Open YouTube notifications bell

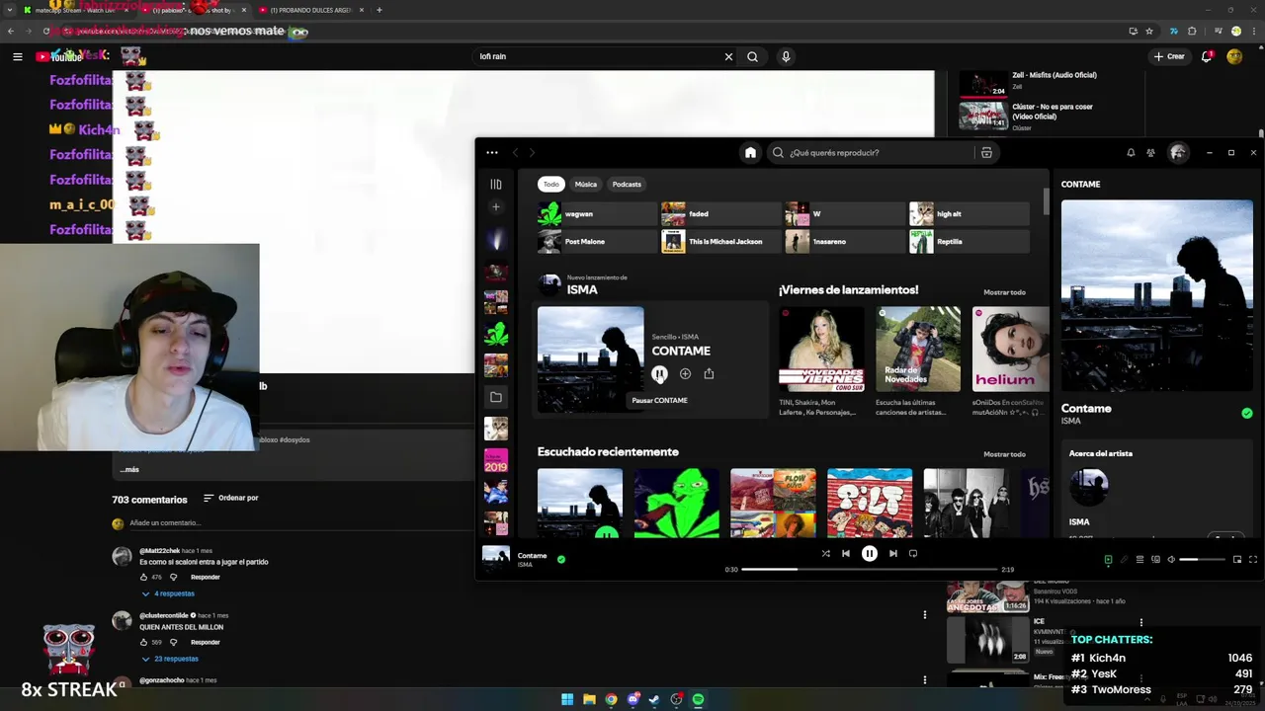coord(1207,56)
